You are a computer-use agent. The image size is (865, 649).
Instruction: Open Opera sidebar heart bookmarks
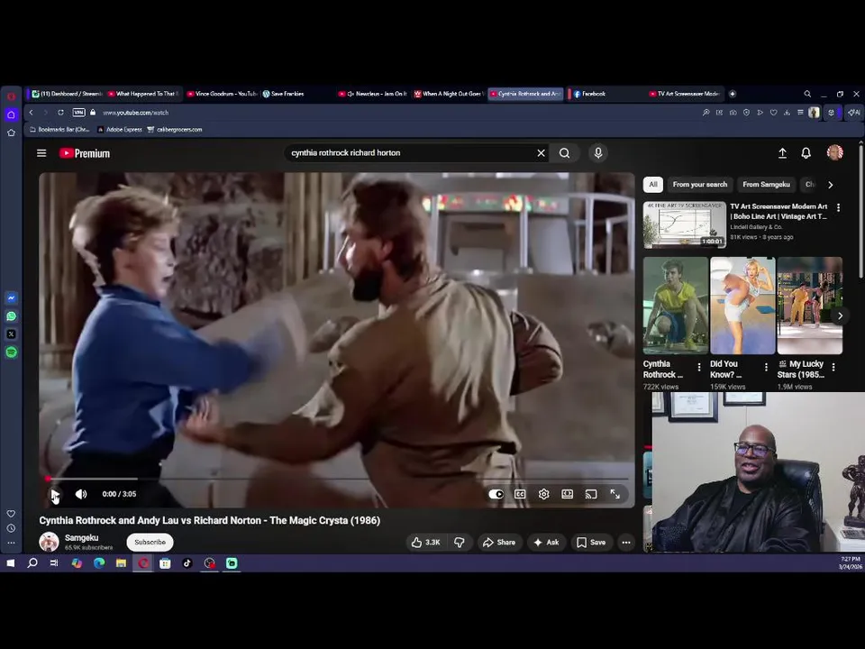point(11,514)
